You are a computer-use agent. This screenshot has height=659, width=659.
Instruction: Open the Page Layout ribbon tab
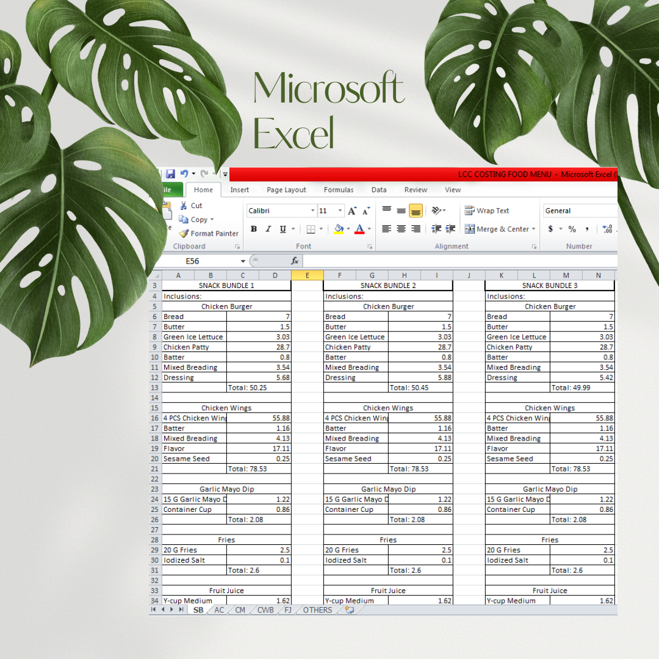click(x=286, y=190)
